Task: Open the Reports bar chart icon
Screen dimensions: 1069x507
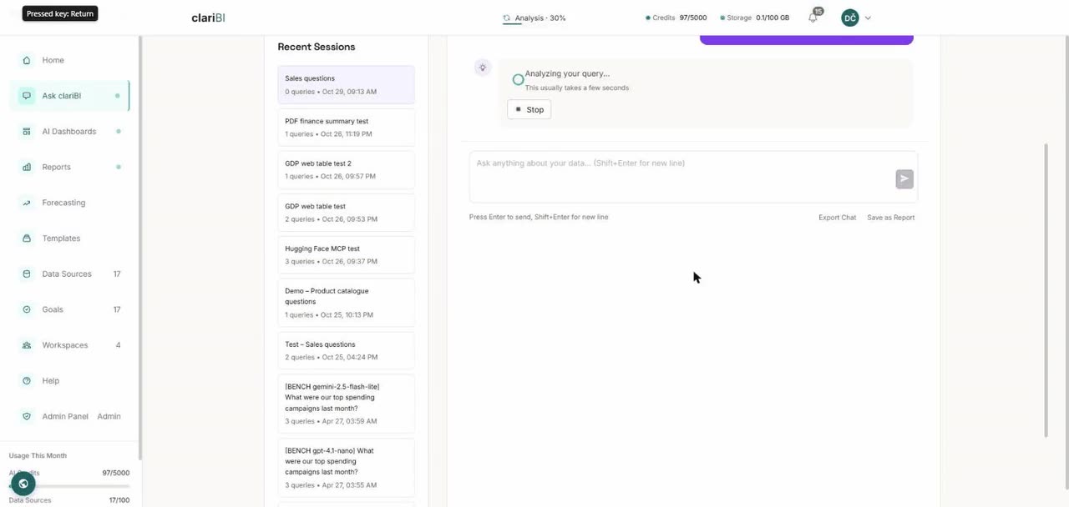Action: [x=26, y=167]
